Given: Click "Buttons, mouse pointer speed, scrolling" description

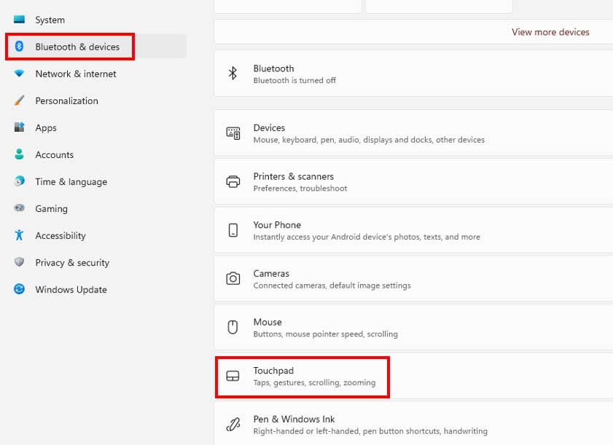Looking at the screenshot, I should tap(325, 334).
